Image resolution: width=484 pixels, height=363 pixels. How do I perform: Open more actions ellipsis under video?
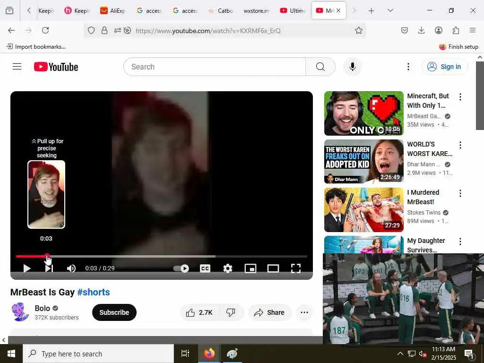pos(304,312)
